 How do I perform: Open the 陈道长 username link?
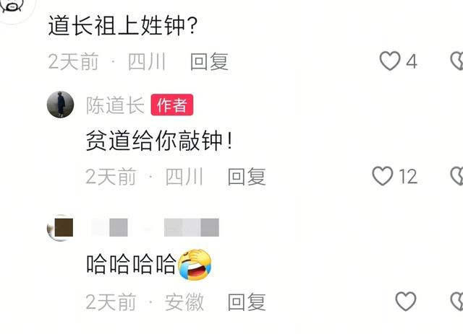click(x=115, y=105)
